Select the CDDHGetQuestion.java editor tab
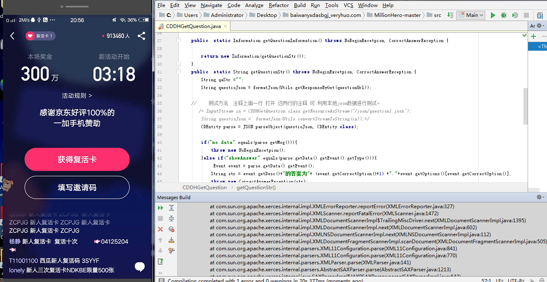The width and height of the screenshot is (547, 282). (x=193, y=26)
